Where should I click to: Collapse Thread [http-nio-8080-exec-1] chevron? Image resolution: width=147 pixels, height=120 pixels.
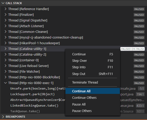pyautogui.click(x=5, y=83)
